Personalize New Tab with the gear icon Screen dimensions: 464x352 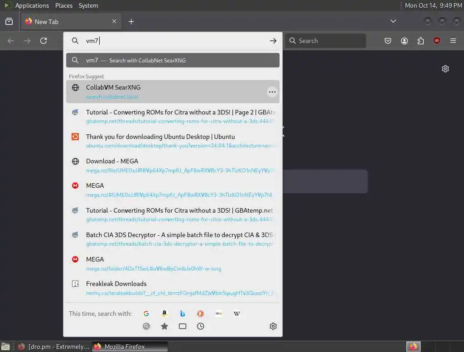click(445, 69)
